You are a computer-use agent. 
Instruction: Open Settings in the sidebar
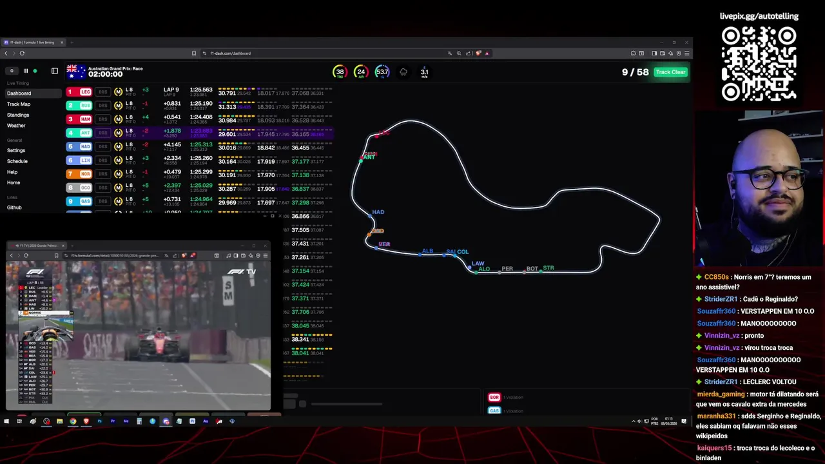pyautogui.click(x=16, y=151)
